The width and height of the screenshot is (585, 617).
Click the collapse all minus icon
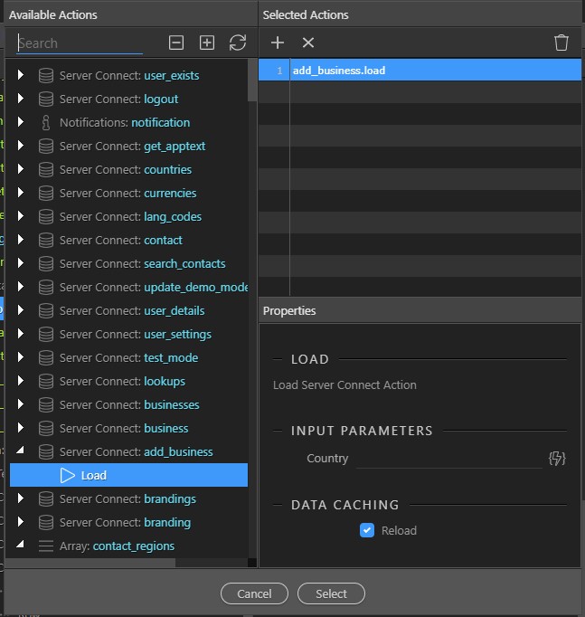pyautogui.click(x=176, y=43)
